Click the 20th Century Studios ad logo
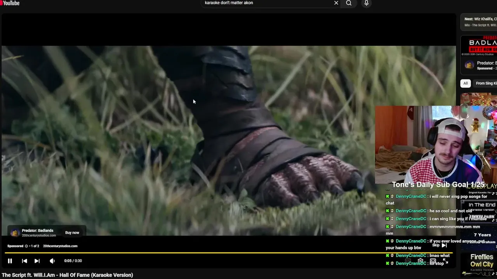Screen dimensions: 497x279 coord(15,232)
